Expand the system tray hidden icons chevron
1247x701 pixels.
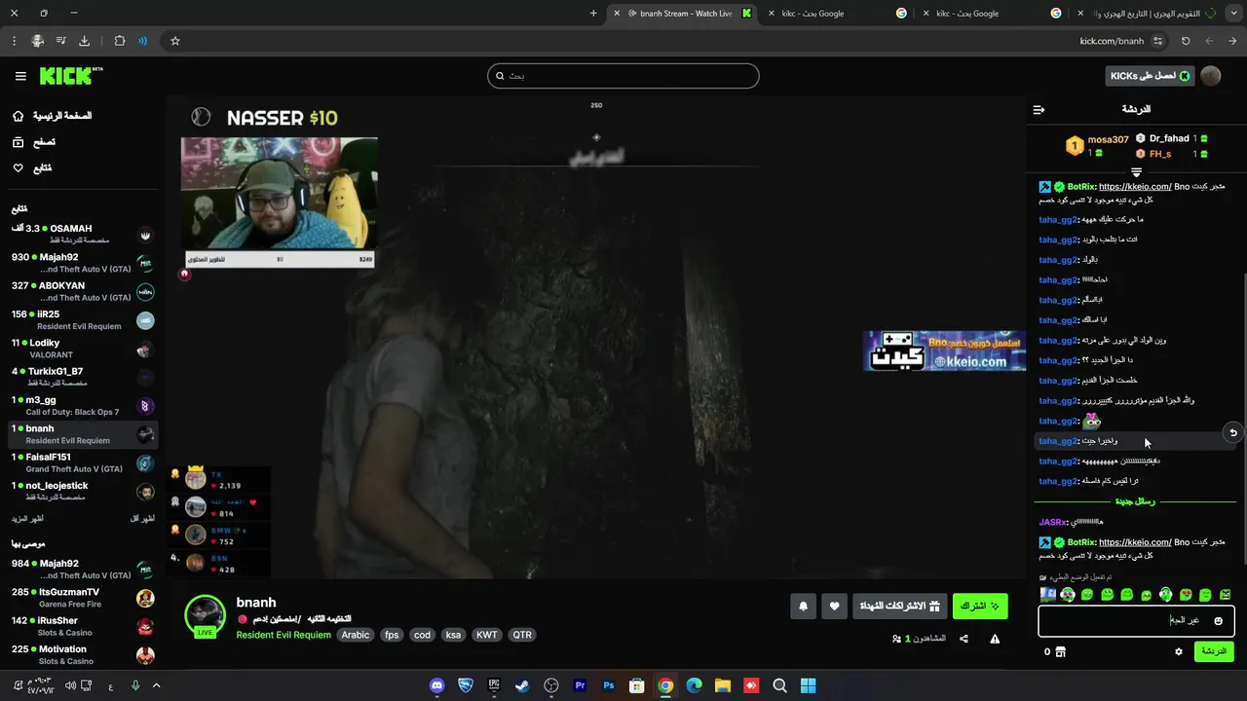(156, 685)
